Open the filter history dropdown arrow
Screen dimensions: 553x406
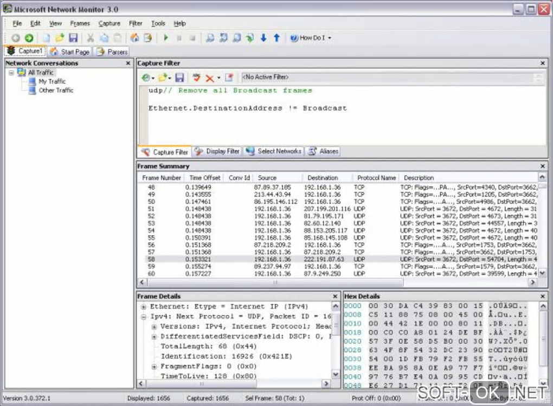tap(153, 78)
